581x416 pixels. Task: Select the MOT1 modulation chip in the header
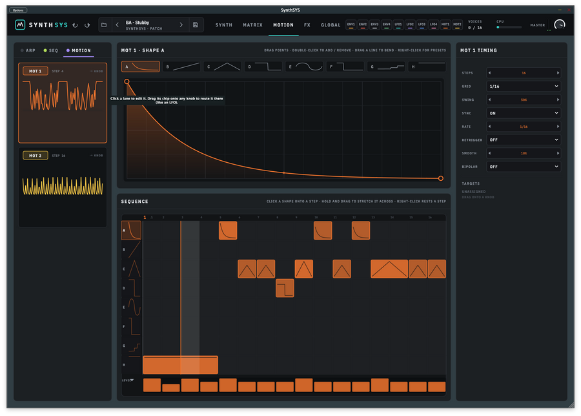pos(445,25)
